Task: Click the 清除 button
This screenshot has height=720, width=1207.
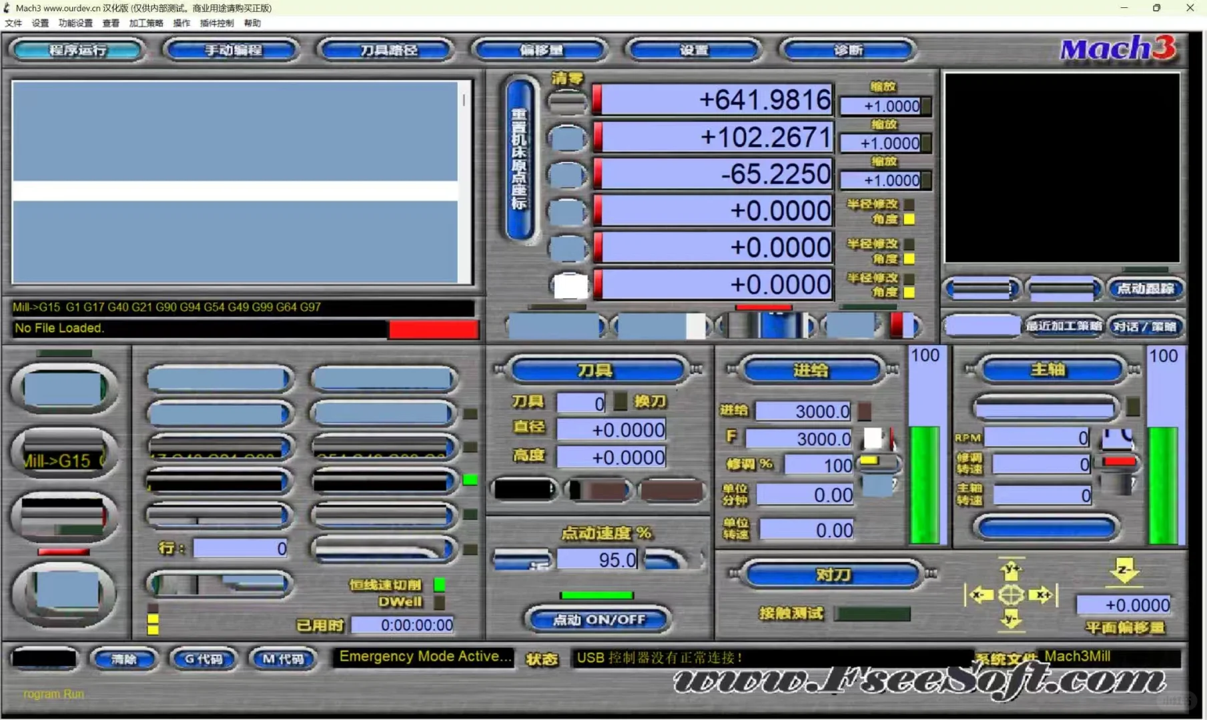Action: point(124,659)
